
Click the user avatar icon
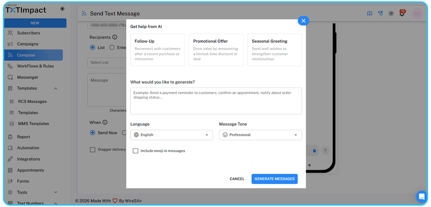(417, 13)
